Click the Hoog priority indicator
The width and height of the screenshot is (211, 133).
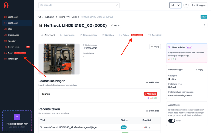click(146, 127)
